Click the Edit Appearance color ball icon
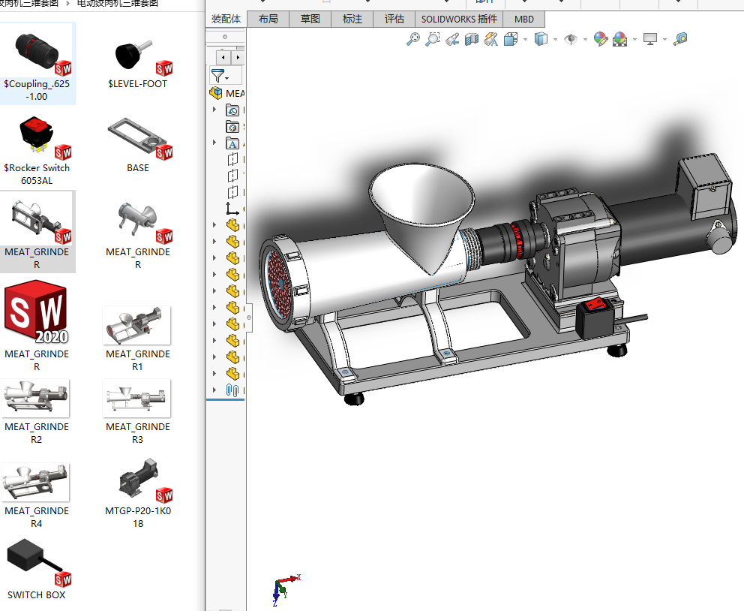The height and width of the screenshot is (611, 744). coord(600,39)
